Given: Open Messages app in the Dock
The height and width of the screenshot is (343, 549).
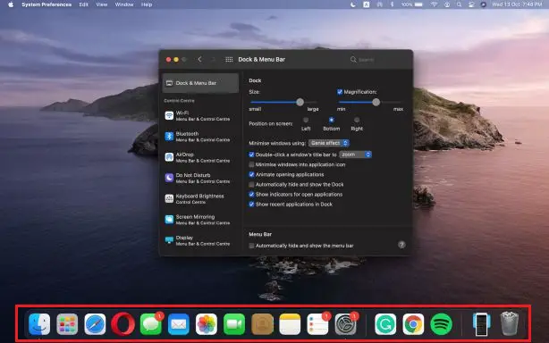Looking at the screenshot, I should (x=151, y=324).
